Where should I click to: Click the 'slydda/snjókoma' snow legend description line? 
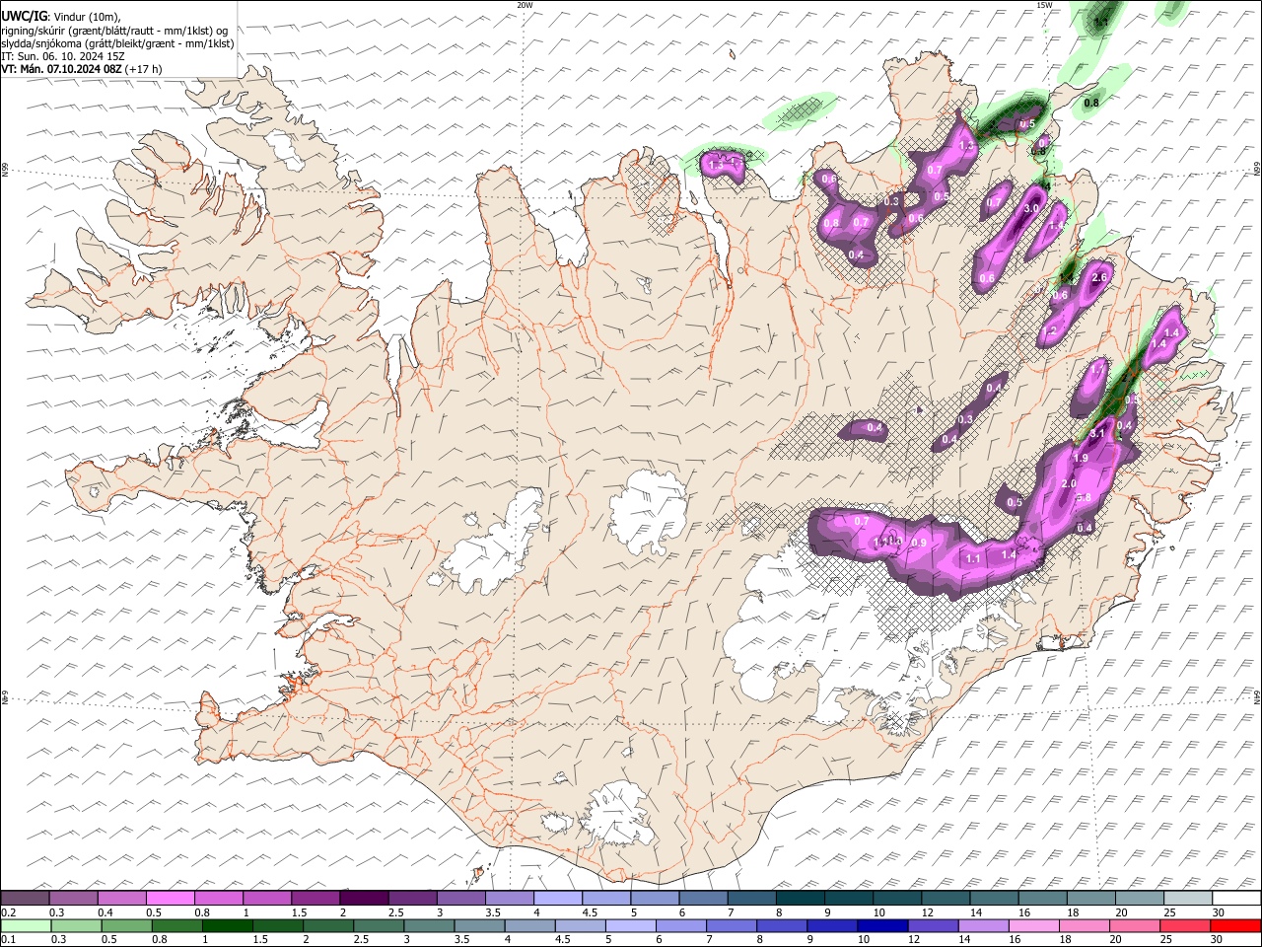click(117, 43)
